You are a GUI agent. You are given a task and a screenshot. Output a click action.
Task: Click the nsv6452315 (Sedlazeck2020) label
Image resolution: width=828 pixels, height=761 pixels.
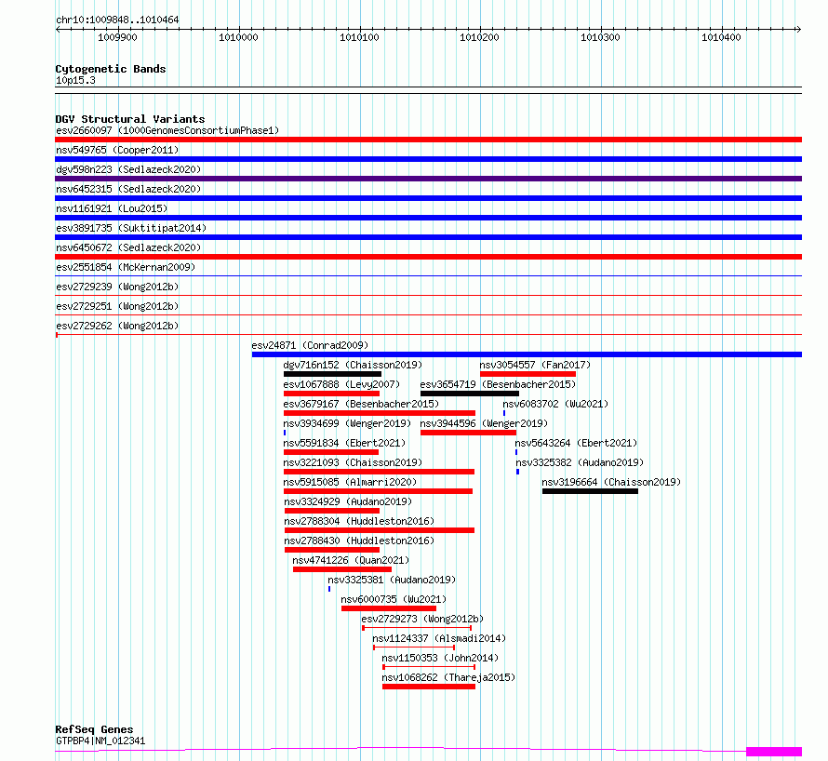[x=128, y=189]
